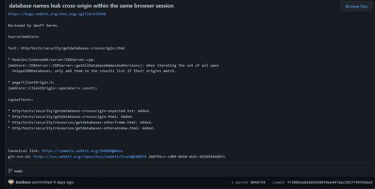This screenshot has height=189, width=375.
Task: Open the commits.webkit.org canonical link
Action: point(82,151)
